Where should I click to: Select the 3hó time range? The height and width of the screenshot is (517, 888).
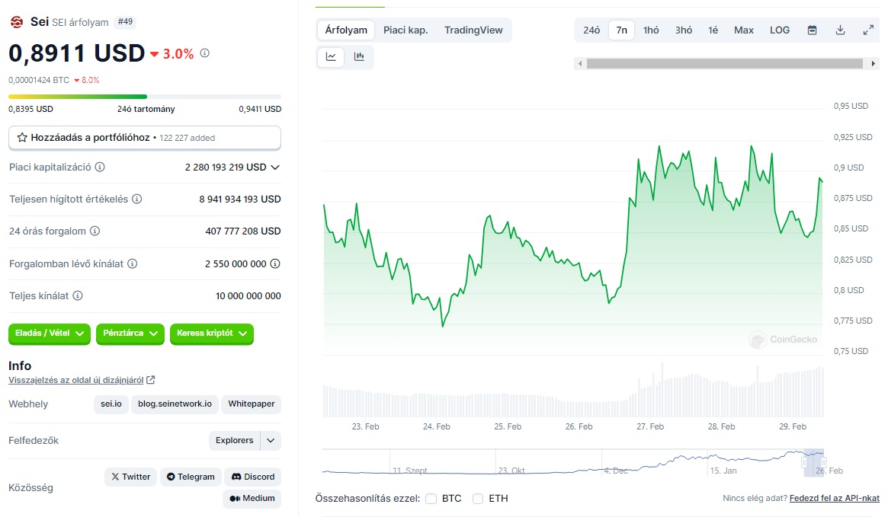click(684, 30)
